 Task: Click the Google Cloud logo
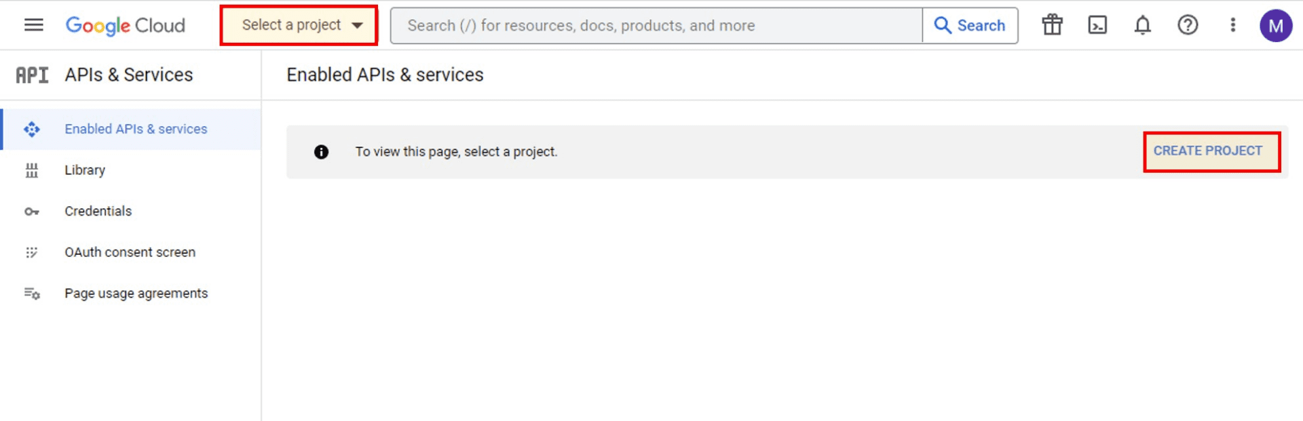125,25
